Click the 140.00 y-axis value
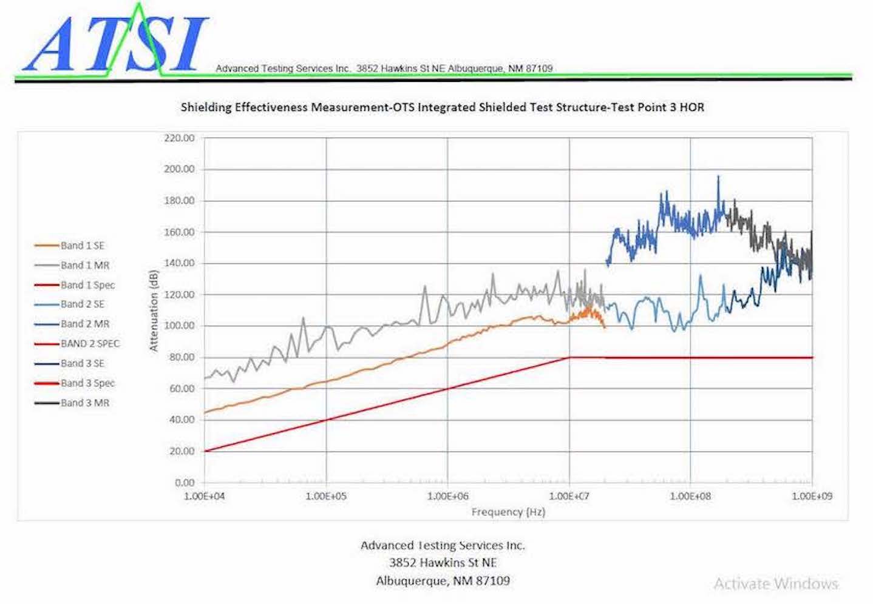Viewport: 873px width, 604px height. pos(179,263)
